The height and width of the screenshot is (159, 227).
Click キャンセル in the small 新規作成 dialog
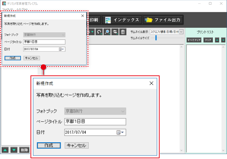32,58
